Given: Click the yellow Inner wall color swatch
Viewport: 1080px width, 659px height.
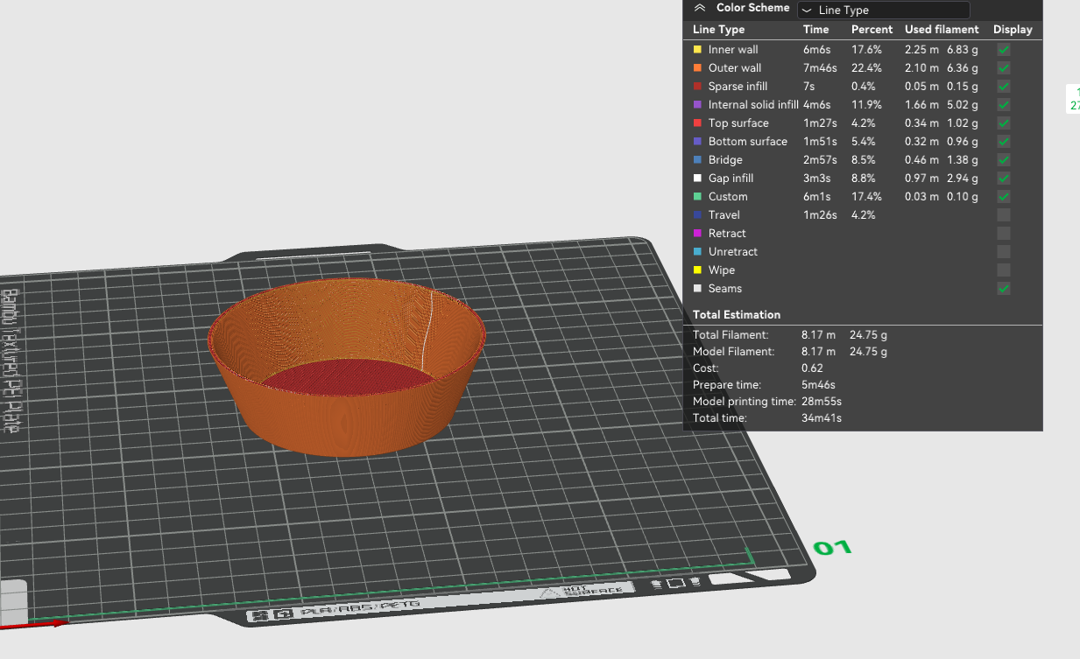Looking at the screenshot, I should [x=697, y=50].
